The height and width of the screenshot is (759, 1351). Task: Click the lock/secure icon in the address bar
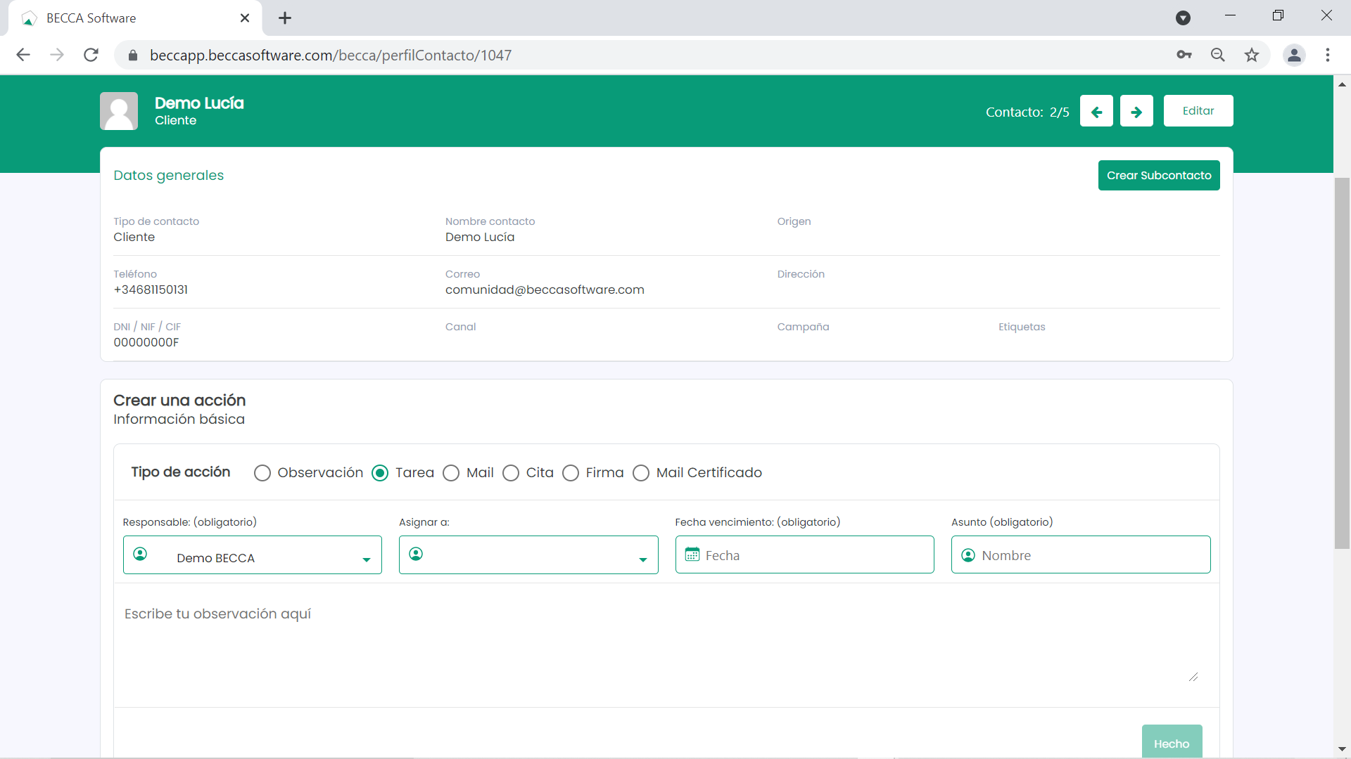coord(130,56)
